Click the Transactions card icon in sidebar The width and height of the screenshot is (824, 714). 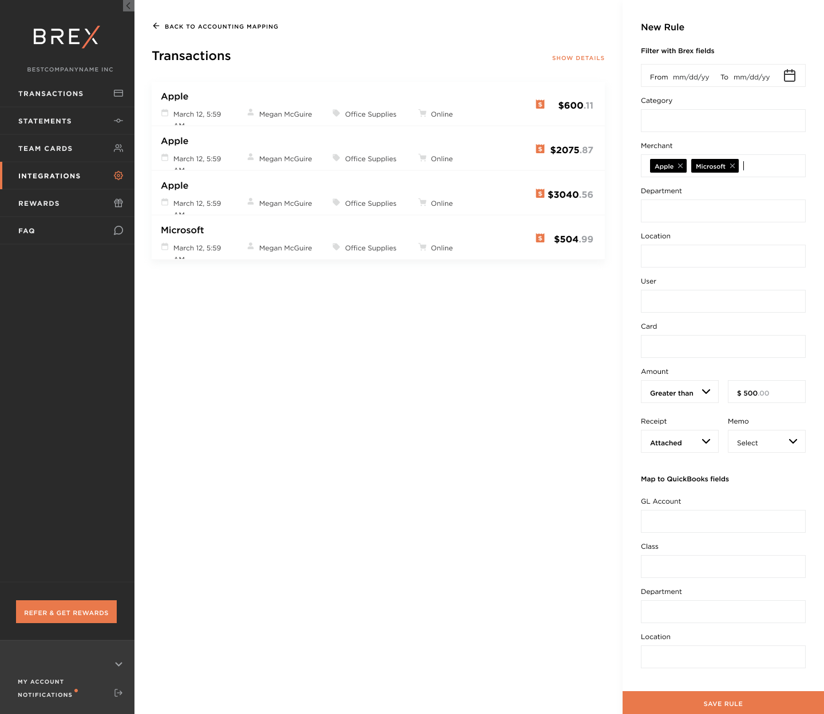pyautogui.click(x=118, y=93)
